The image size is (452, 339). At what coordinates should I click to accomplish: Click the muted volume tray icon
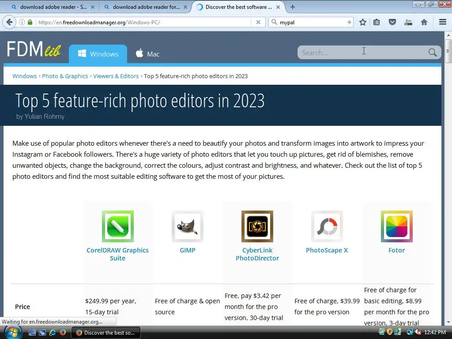(x=418, y=332)
